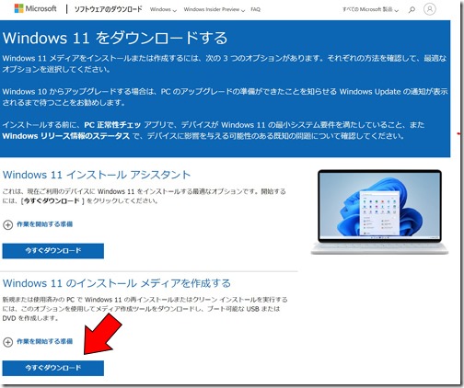
Task: Expand the Windows dropdown menu
Action: (163, 9)
